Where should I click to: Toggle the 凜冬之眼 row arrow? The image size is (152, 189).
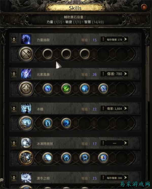(x=14, y=177)
